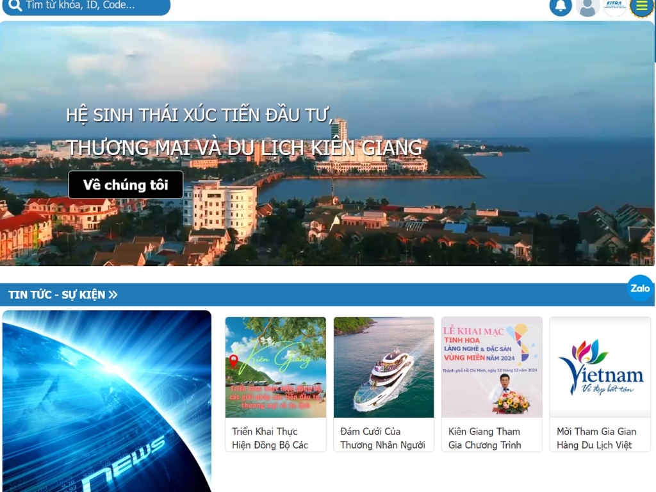Open the Kiên Giang beach article thumbnail
This screenshot has width=656, height=492.
pos(275,367)
